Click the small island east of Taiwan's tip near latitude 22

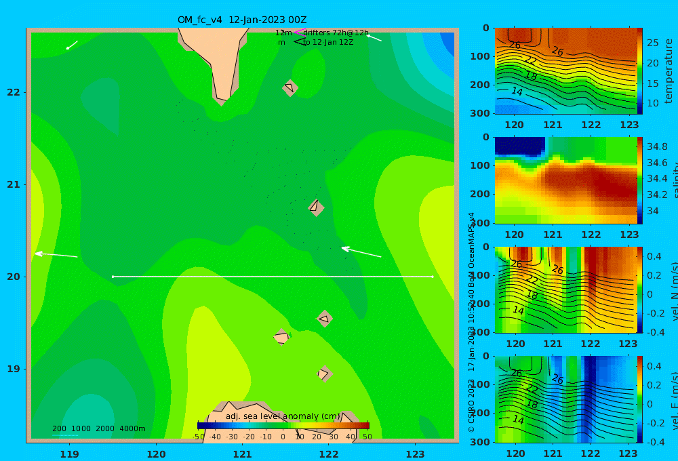pos(290,87)
